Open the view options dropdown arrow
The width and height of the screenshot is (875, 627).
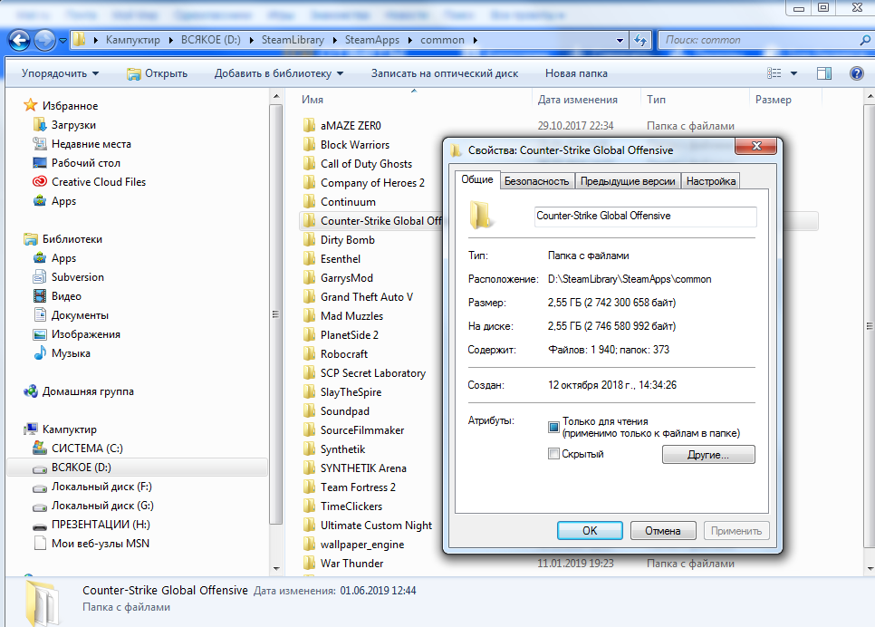794,73
